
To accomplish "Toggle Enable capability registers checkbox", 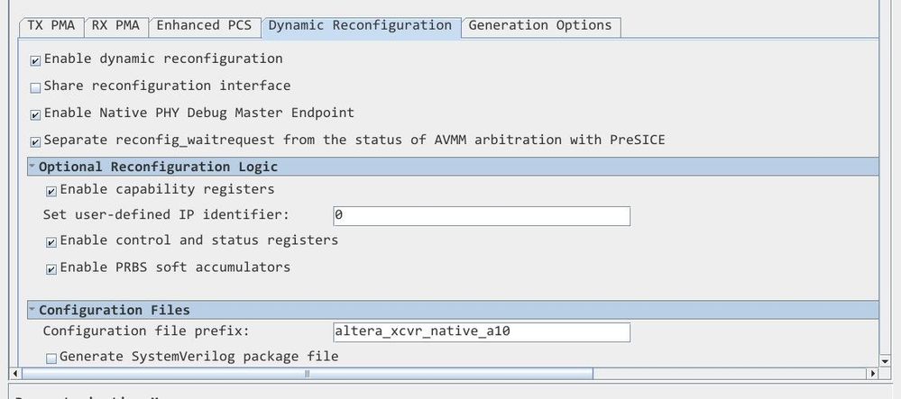I will 51,191.
